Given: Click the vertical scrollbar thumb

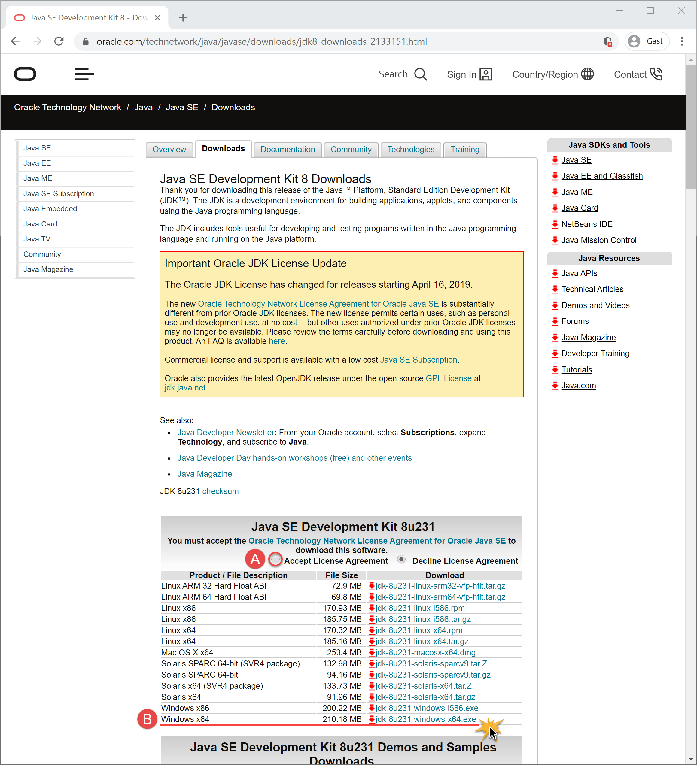Looking at the screenshot, I should (x=691, y=127).
